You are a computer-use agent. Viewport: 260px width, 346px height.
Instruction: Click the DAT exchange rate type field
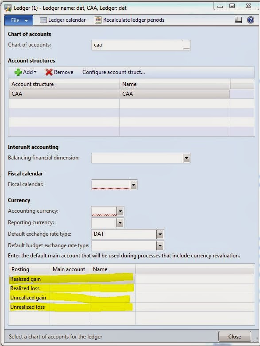[124, 234]
